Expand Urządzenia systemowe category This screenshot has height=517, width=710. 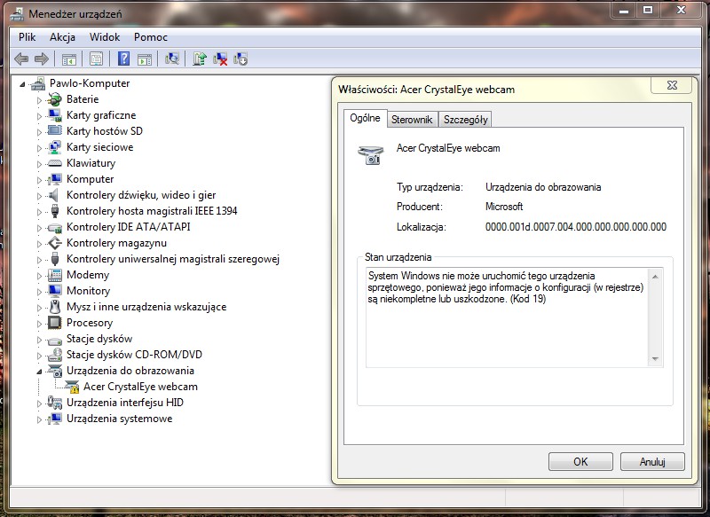coord(39,419)
